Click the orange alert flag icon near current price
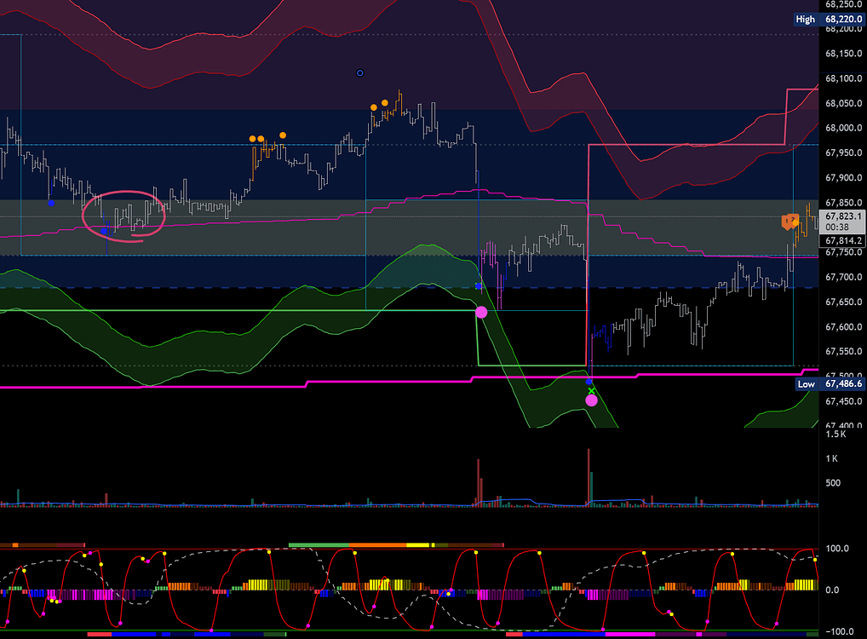 point(788,222)
